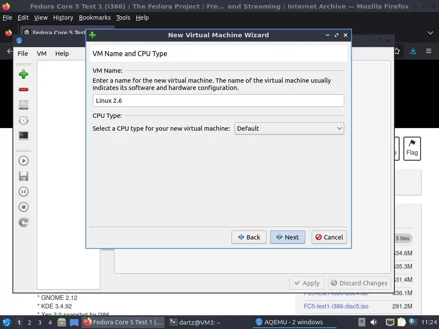Go to the Next wizard page
The width and height of the screenshot is (439, 329).
288,237
